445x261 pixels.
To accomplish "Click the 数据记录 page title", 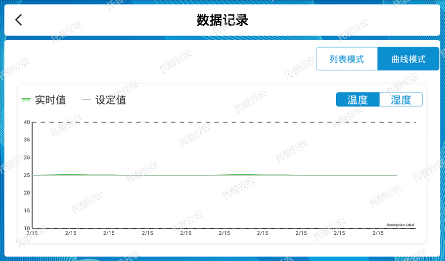I will coord(222,20).
